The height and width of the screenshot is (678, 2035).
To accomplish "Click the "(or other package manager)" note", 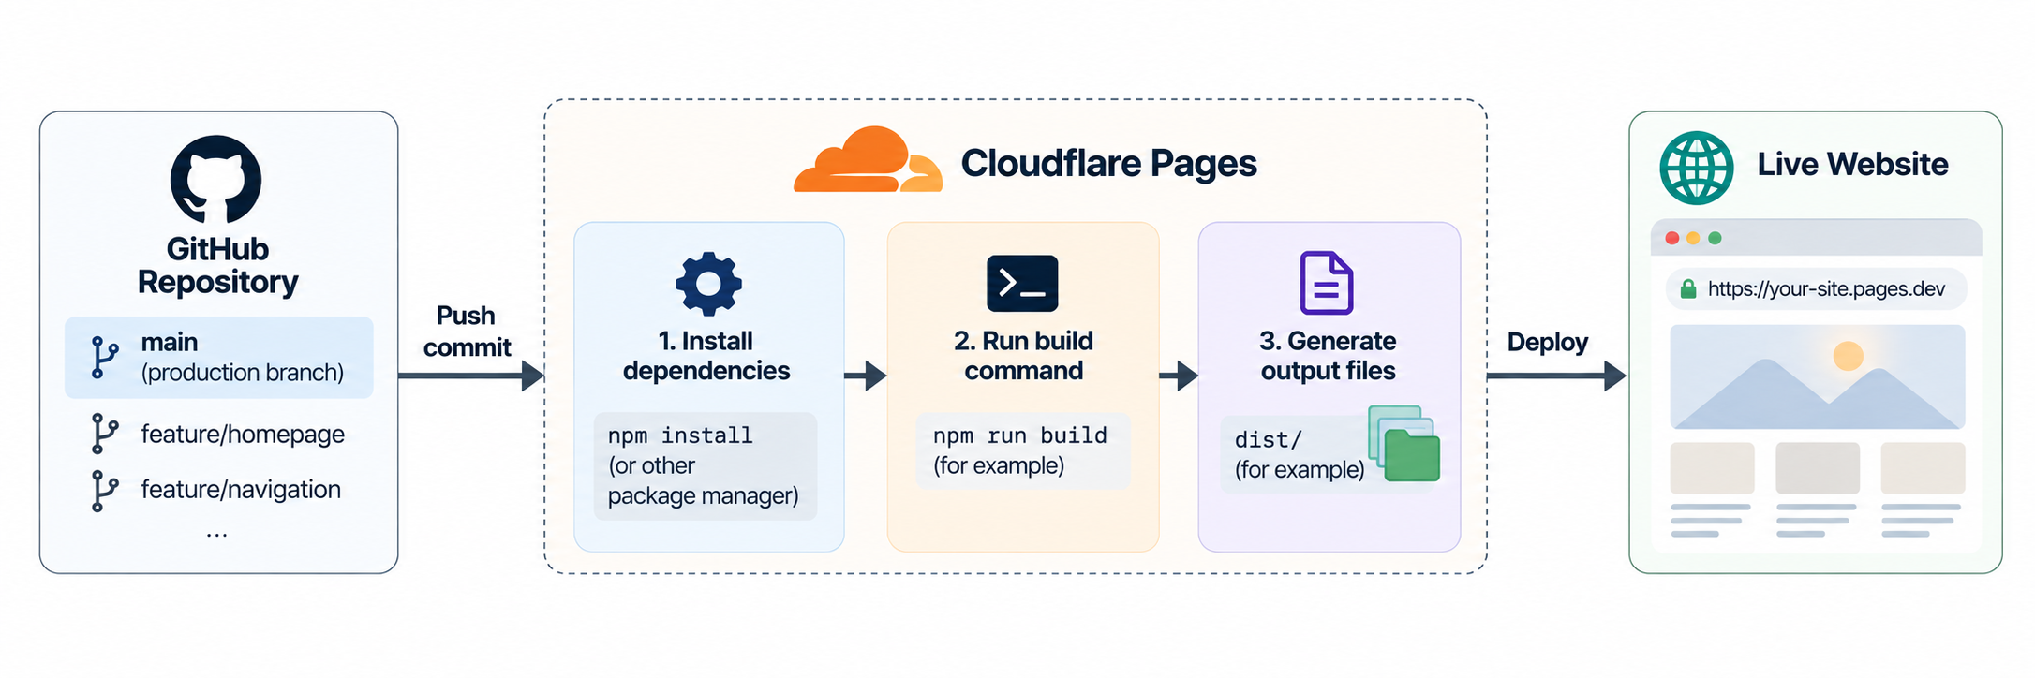I will coord(704,480).
